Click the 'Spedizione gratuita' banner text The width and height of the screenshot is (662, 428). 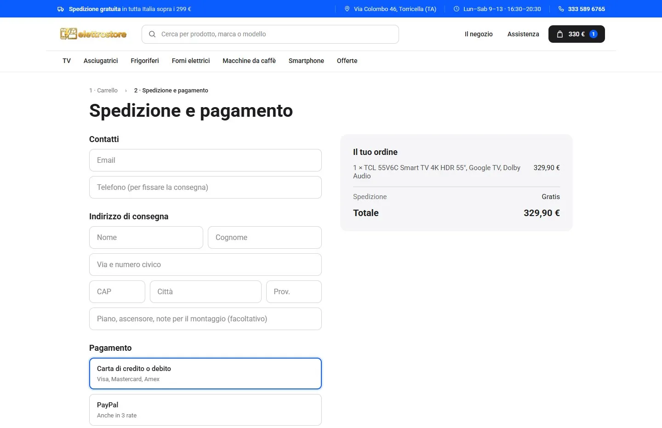(95, 9)
